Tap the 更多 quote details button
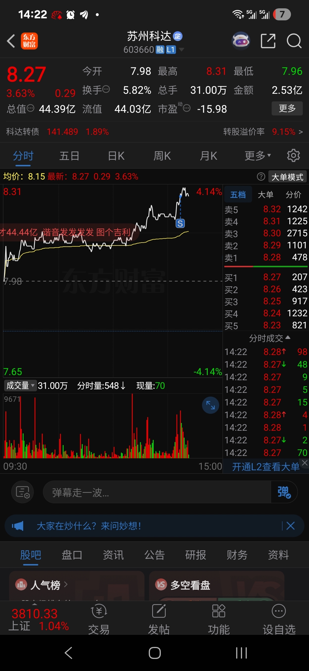Screen dimensions: 309x671 [x=287, y=108]
